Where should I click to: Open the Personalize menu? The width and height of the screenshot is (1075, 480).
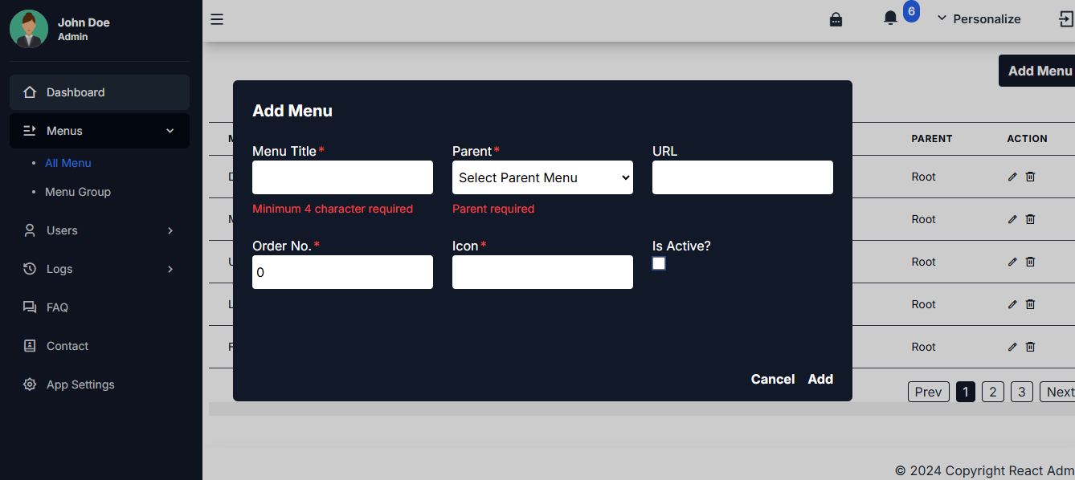click(x=987, y=18)
